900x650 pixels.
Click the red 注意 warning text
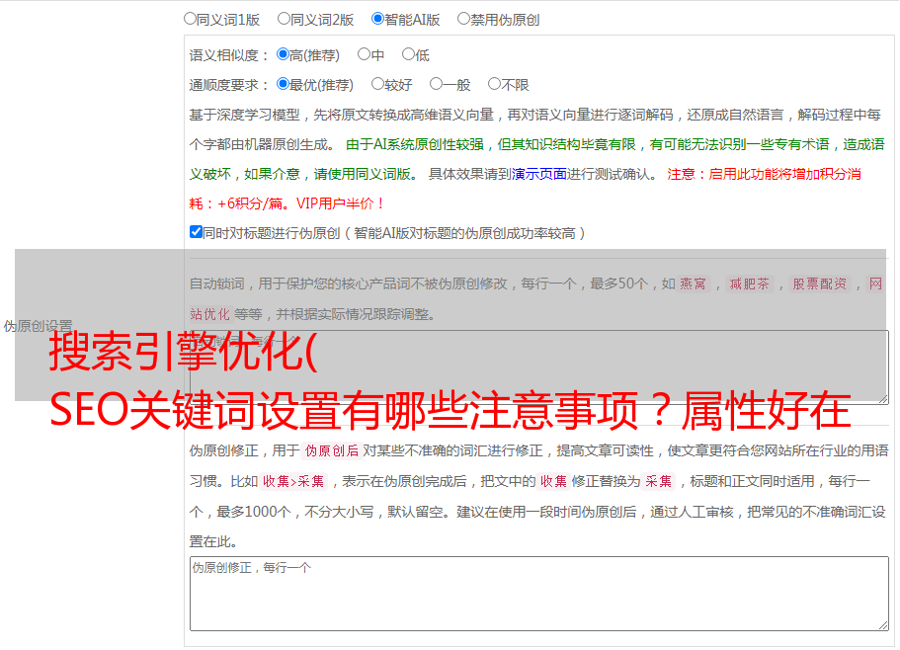coord(525,189)
